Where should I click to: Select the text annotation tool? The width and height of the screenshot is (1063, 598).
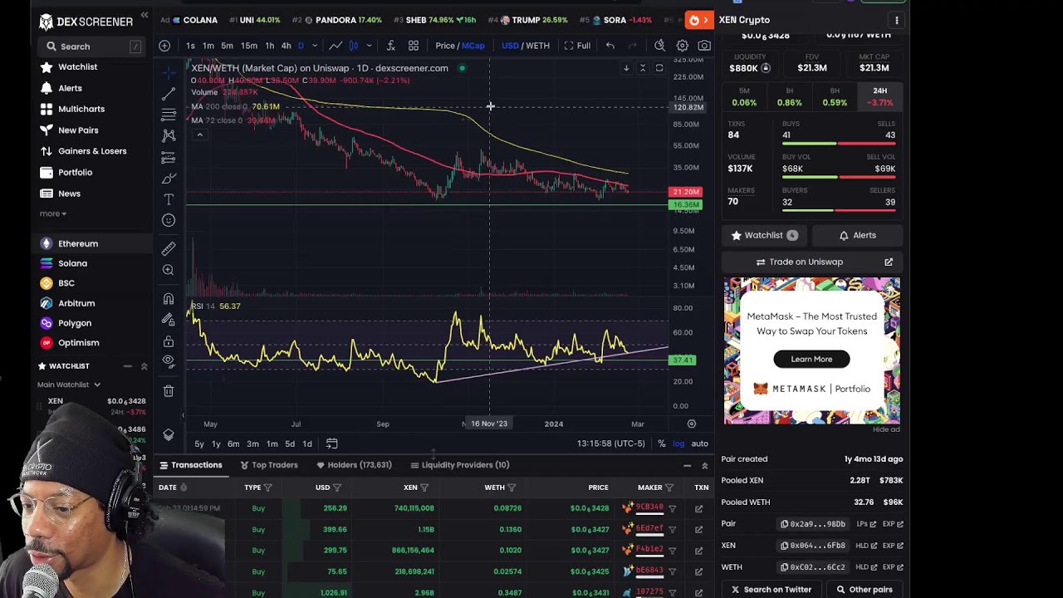pos(169,199)
